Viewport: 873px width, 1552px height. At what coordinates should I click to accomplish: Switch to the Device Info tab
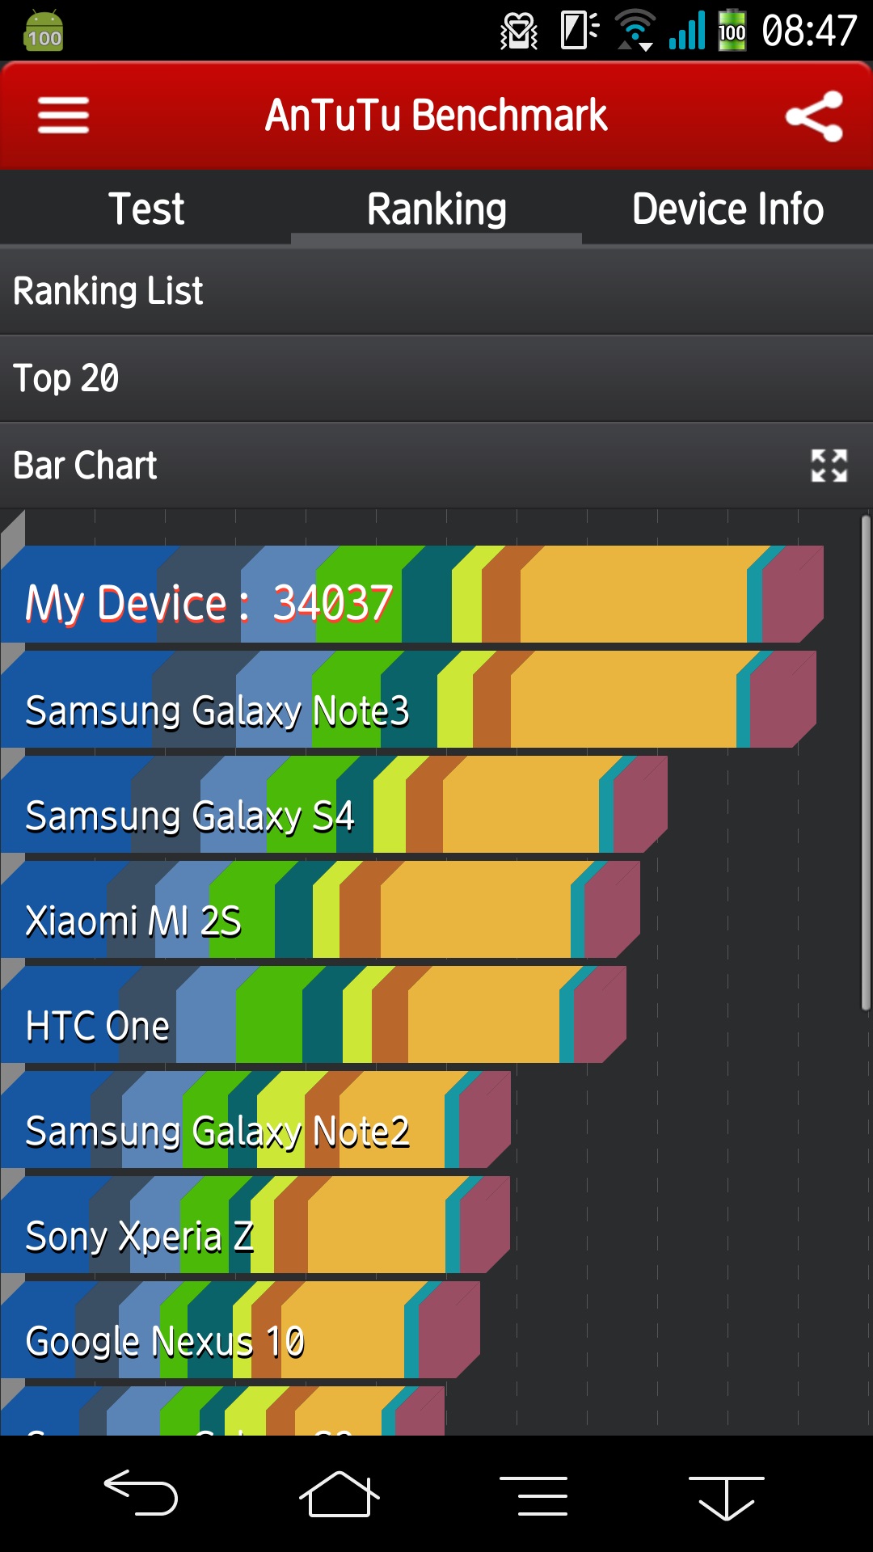pos(727,209)
